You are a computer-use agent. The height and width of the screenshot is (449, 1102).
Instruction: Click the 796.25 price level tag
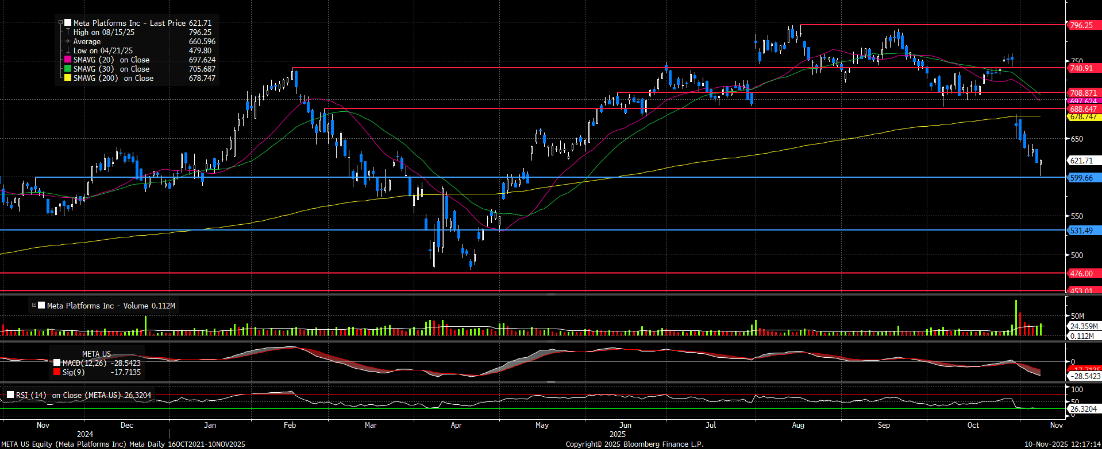point(1082,25)
